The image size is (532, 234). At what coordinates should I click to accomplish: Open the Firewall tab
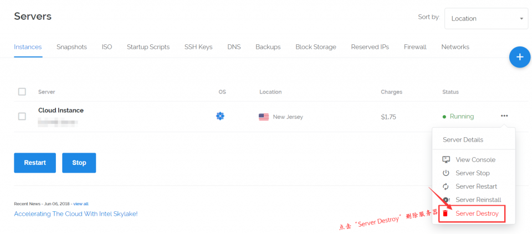pyautogui.click(x=415, y=47)
